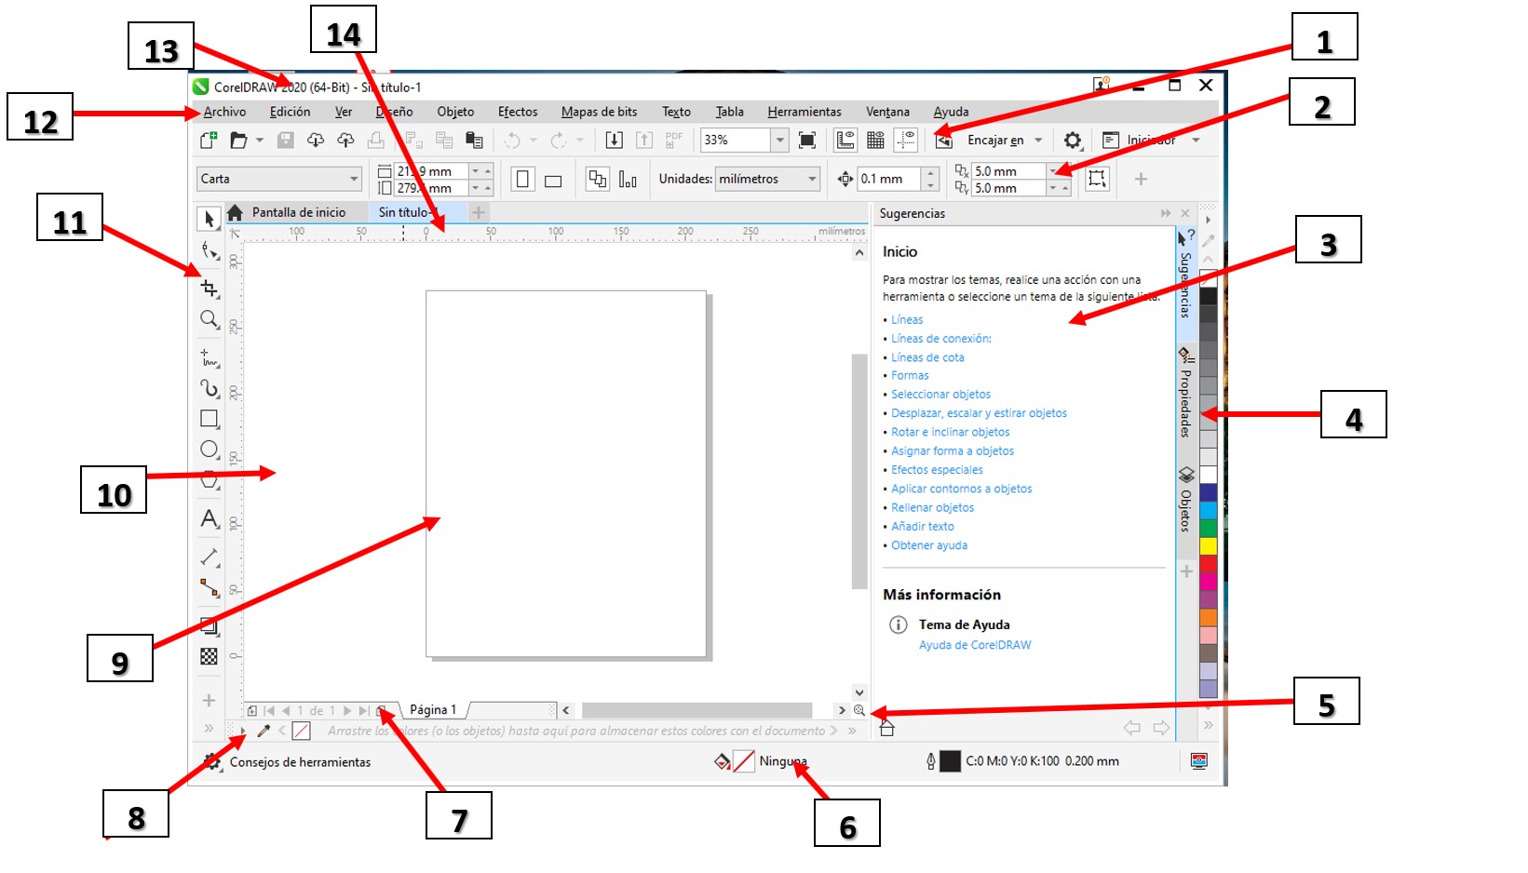Add new document tab with plus button

479,212
